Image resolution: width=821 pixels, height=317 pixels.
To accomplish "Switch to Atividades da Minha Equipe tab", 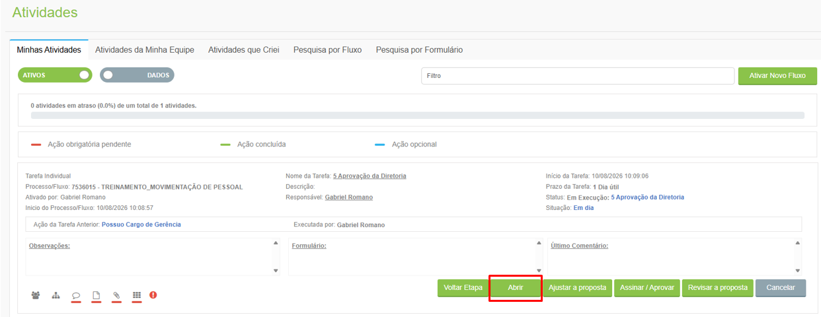I will pyautogui.click(x=145, y=50).
